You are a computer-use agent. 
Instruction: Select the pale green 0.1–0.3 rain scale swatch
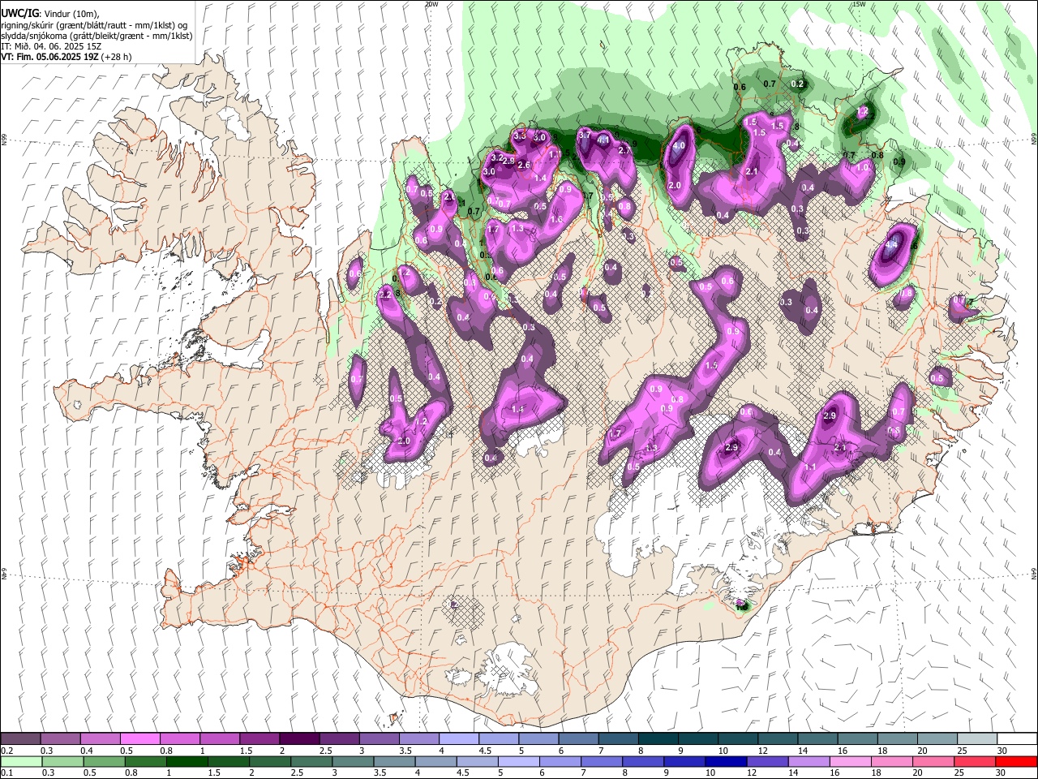tap(22, 761)
